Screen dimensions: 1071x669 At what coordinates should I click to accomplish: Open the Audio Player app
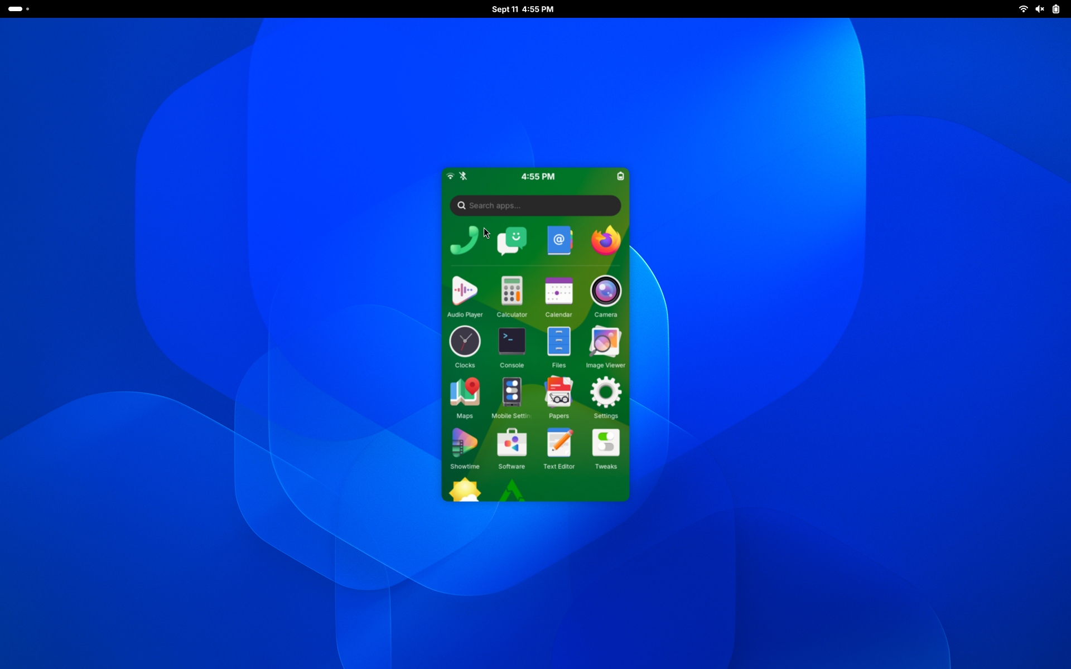coord(465,291)
